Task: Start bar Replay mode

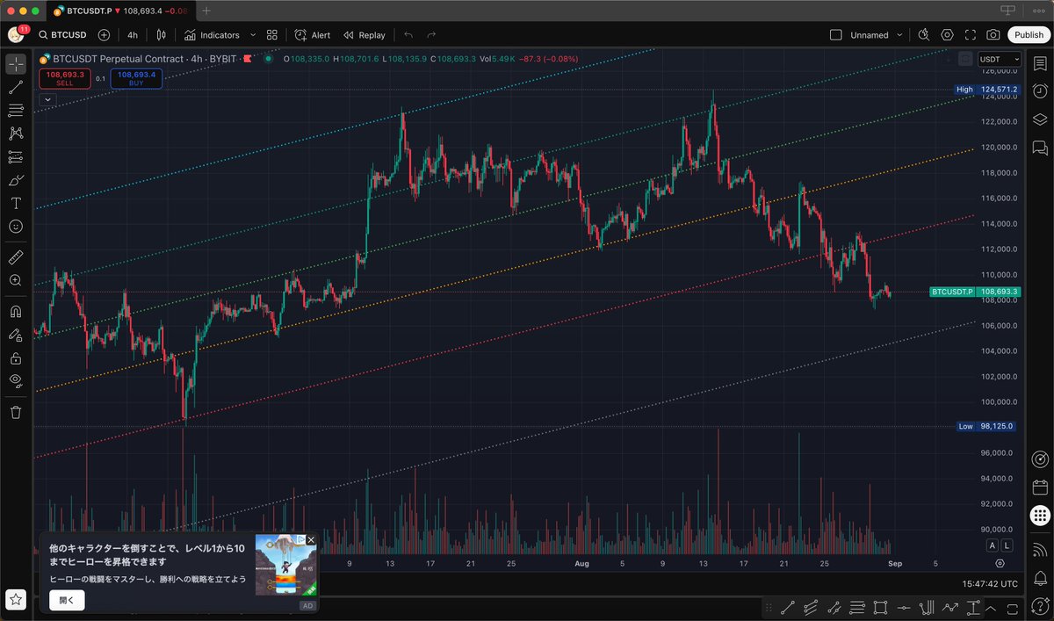Action: (365, 35)
